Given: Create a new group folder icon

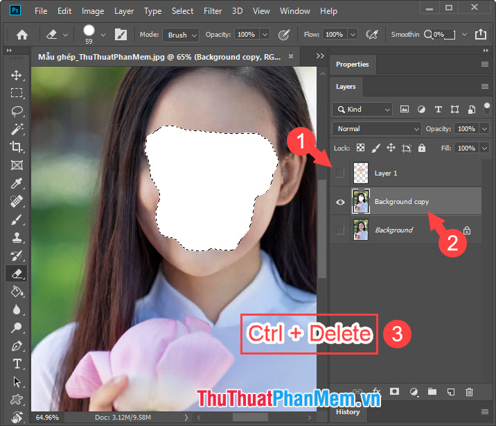Looking at the screenshot, I should point(432,392).
